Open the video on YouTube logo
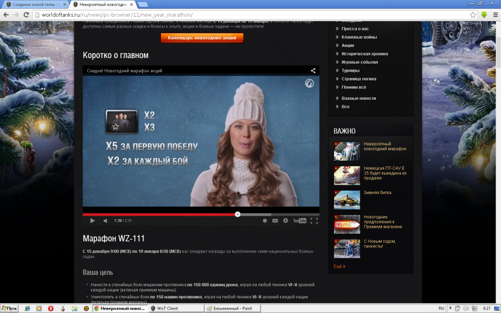Image resolution: width=501 pixels, height=313 pixels. 300,221
